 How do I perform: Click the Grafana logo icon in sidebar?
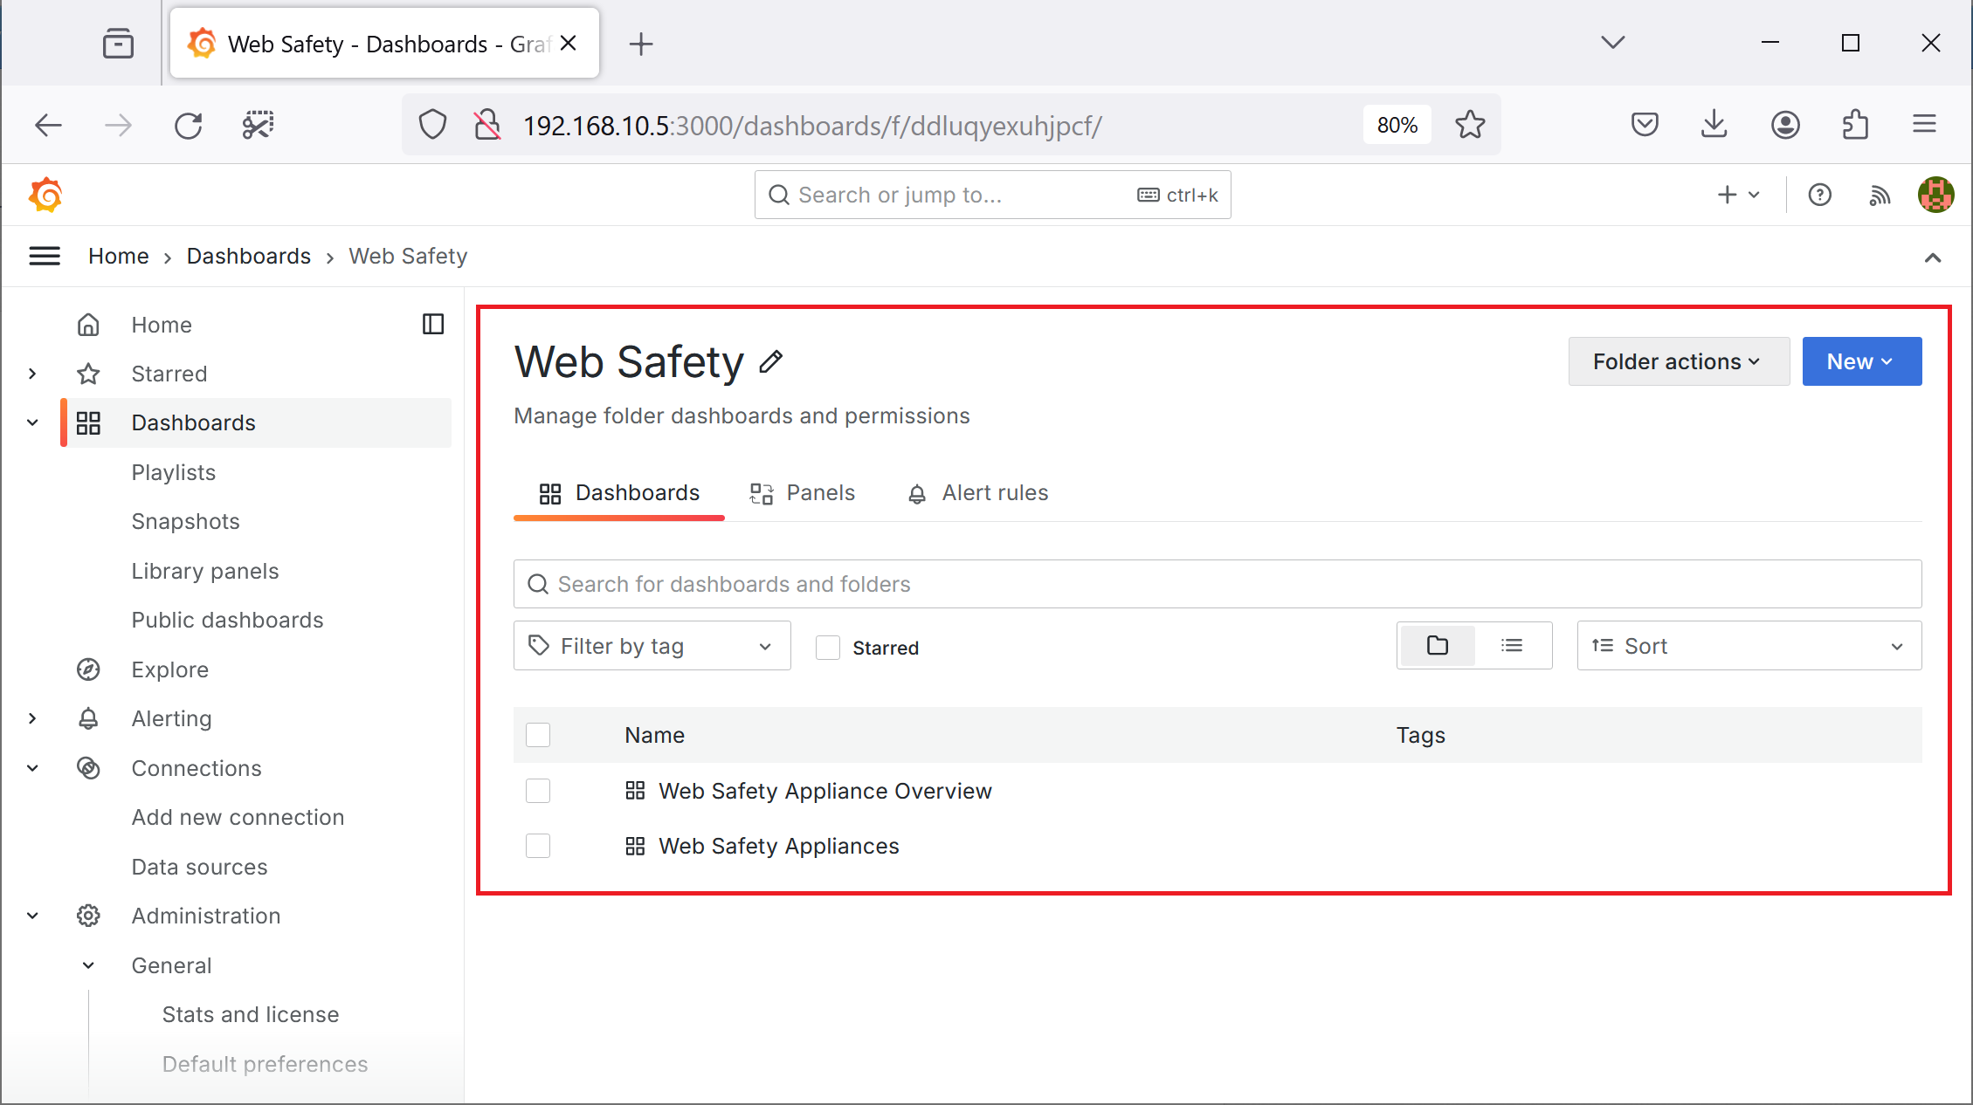(45, 194)
